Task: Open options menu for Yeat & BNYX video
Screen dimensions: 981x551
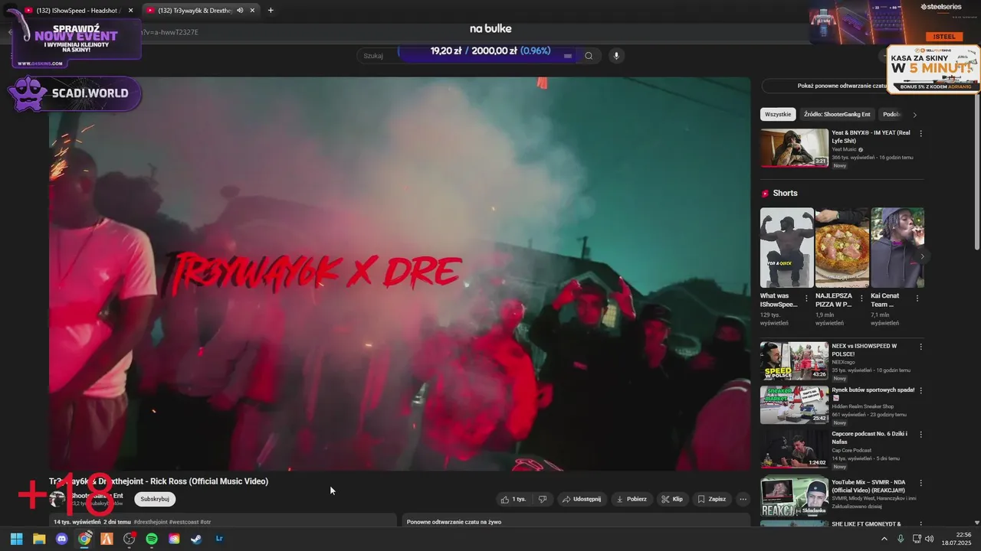Action: tap(920, 133)
